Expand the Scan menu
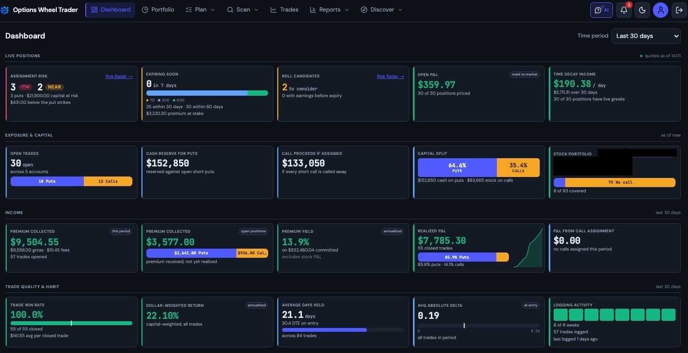Screen dimensions: 688x353 pos(243,10)
